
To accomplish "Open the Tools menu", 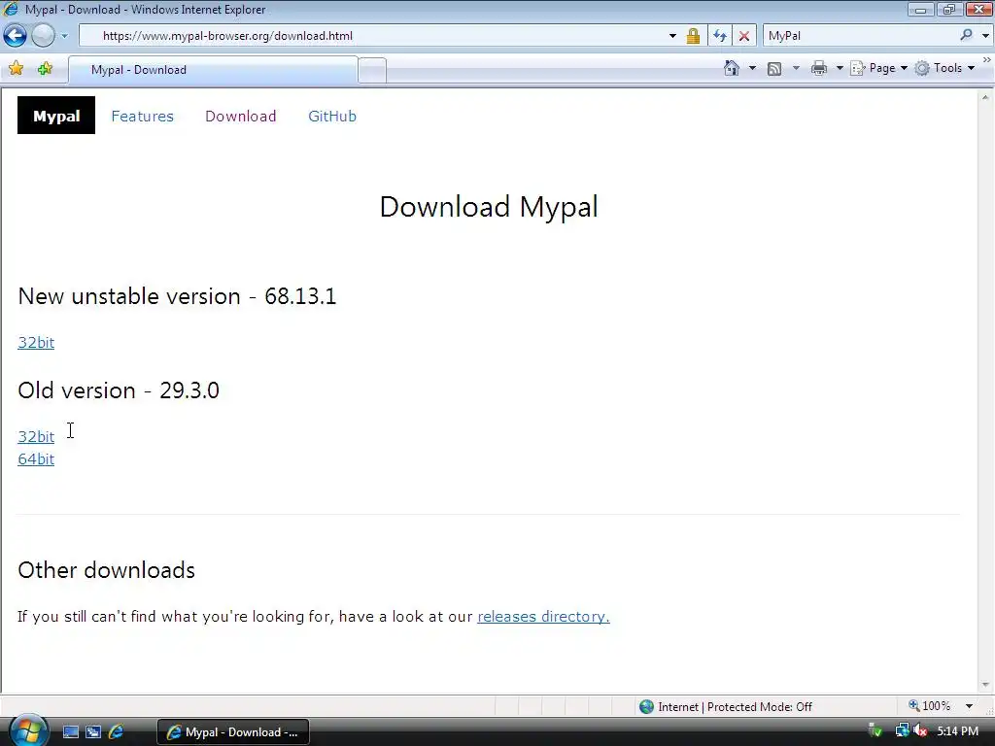I will click(944, 68).
